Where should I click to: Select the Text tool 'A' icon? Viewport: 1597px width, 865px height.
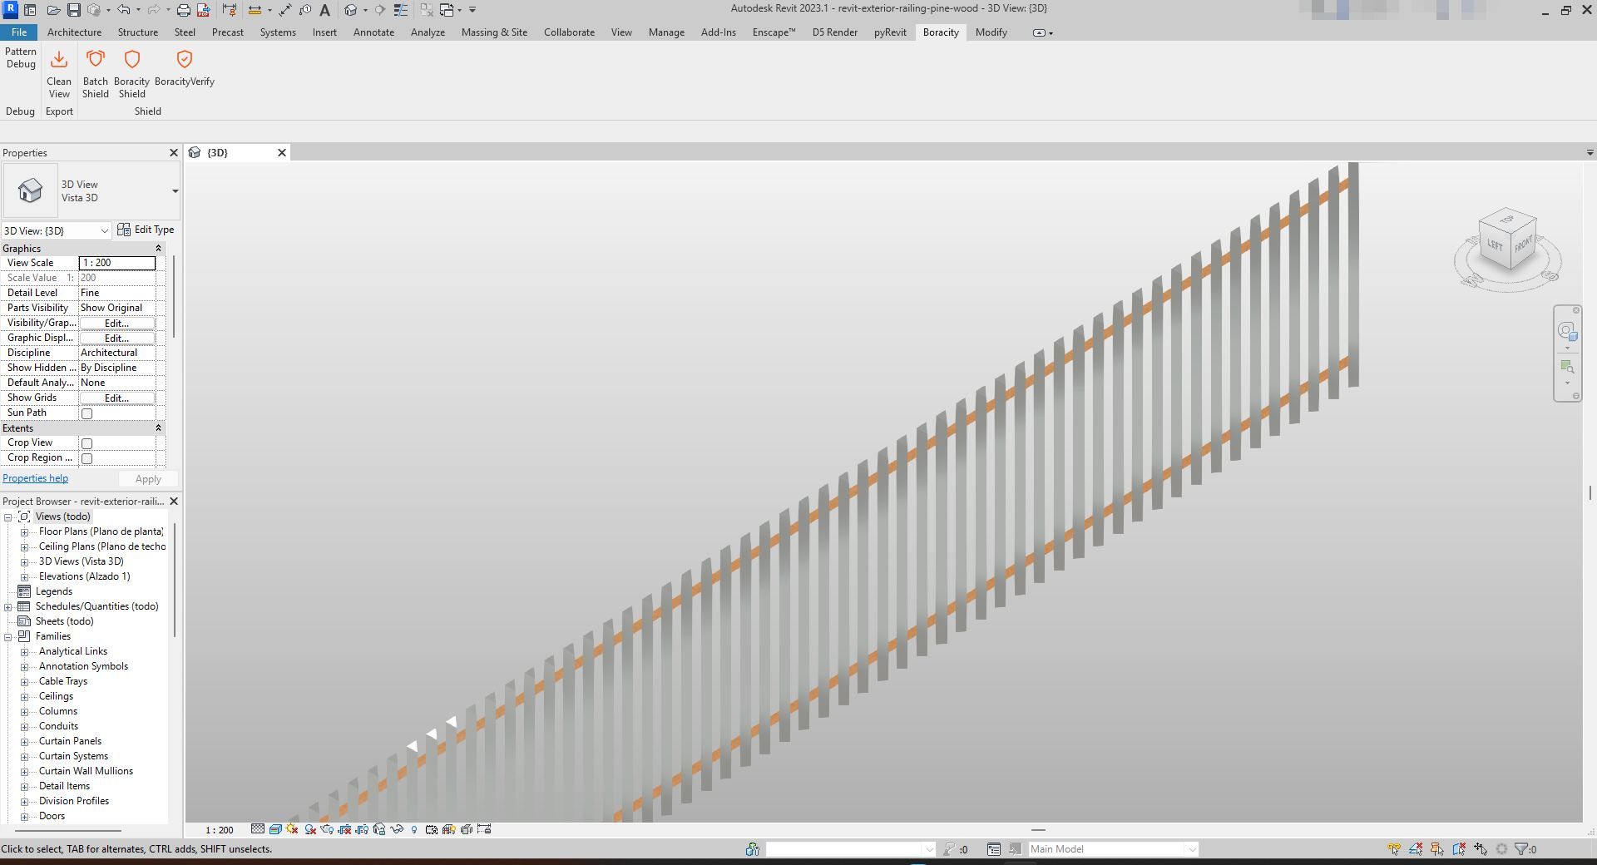pyautogui.click(x=325, y=10)
